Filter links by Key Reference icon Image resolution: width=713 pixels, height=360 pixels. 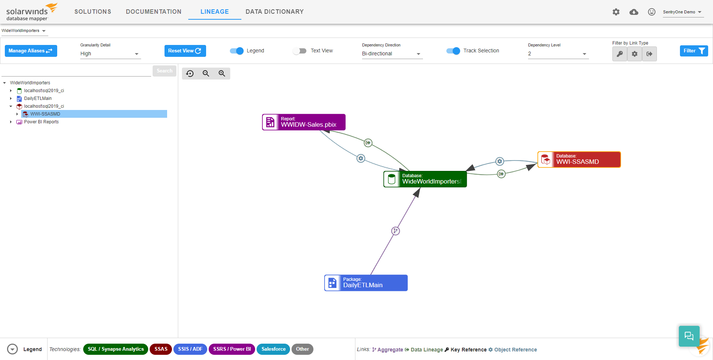point(620,54)
